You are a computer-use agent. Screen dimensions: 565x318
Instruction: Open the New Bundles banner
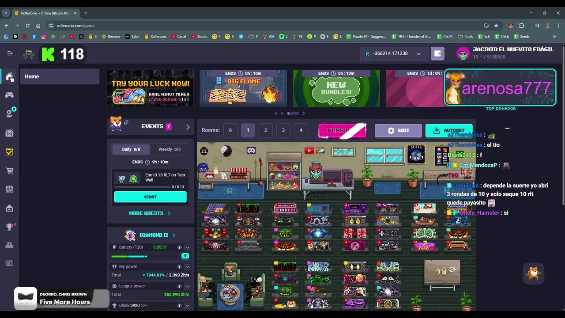(x=336, y=88)
